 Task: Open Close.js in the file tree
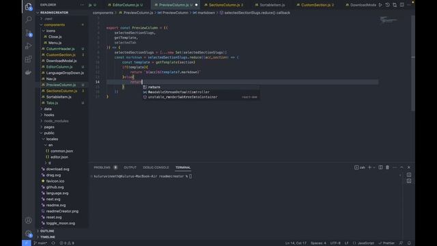click(55, 36)
